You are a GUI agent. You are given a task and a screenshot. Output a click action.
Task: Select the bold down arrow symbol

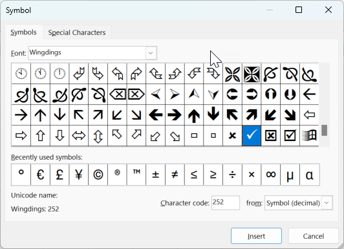(x=213, y=114)
